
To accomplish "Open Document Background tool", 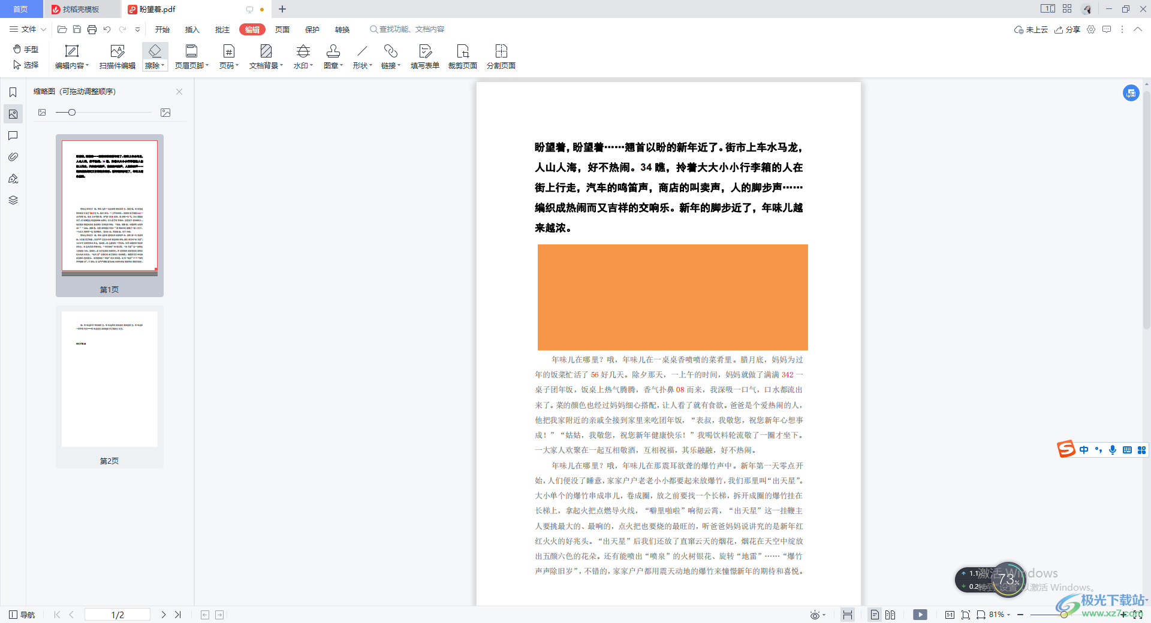I will pos(266,57).
